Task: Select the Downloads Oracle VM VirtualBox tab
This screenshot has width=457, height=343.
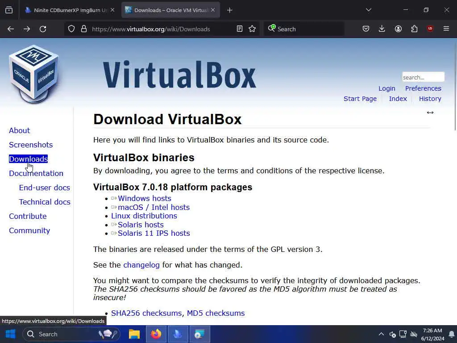Action: (170, 10)
